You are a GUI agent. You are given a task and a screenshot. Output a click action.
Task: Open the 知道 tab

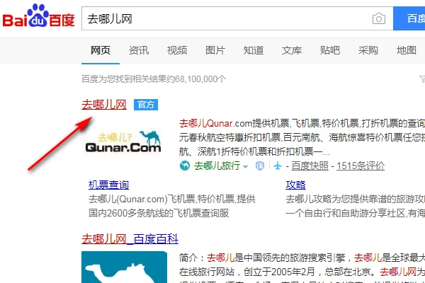253,50
